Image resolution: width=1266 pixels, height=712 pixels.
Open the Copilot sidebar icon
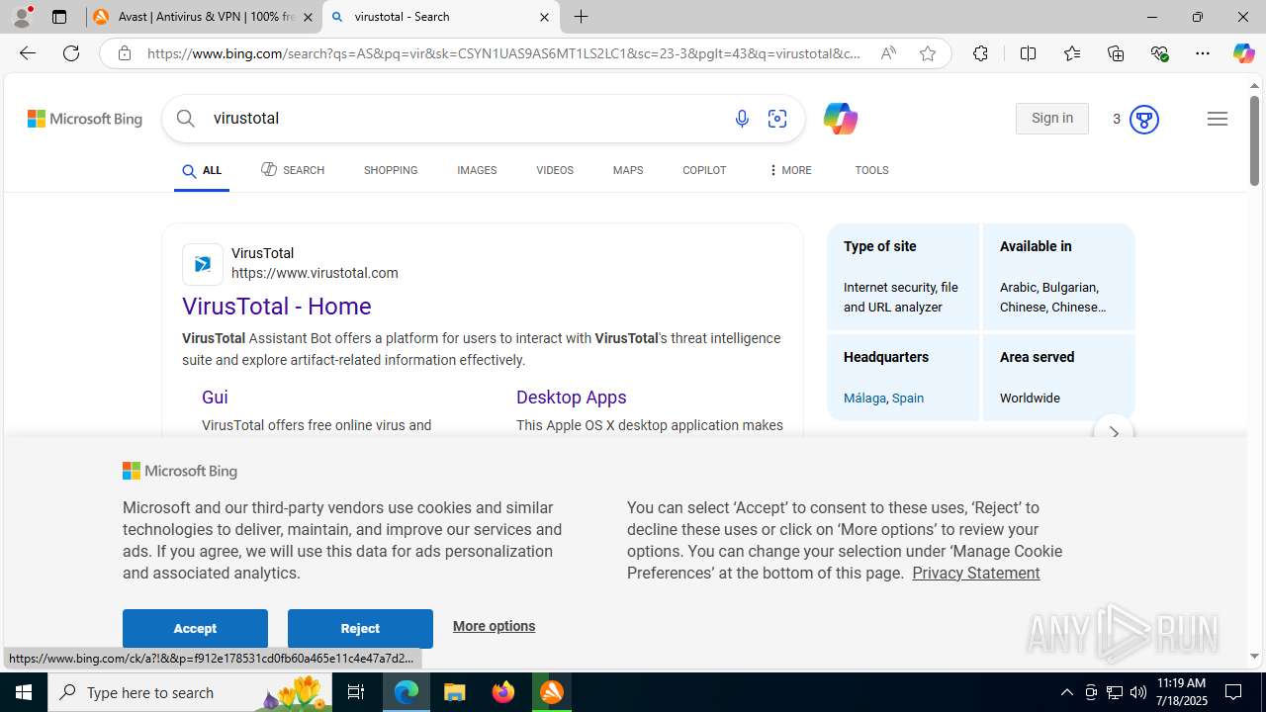click(x=1243, y=53)
